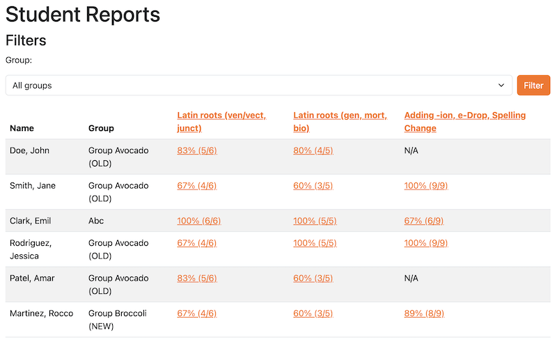Open Rocco Martinez's 89% (8/9) result
The height and width of the screenshot is (342, 557).
[424, 313]
